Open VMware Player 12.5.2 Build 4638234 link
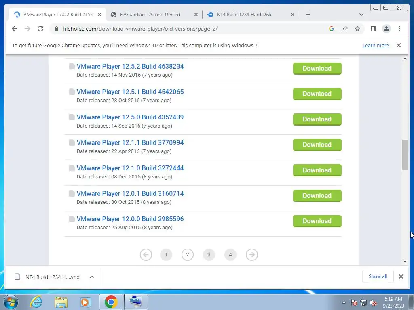 pos(130,66)
